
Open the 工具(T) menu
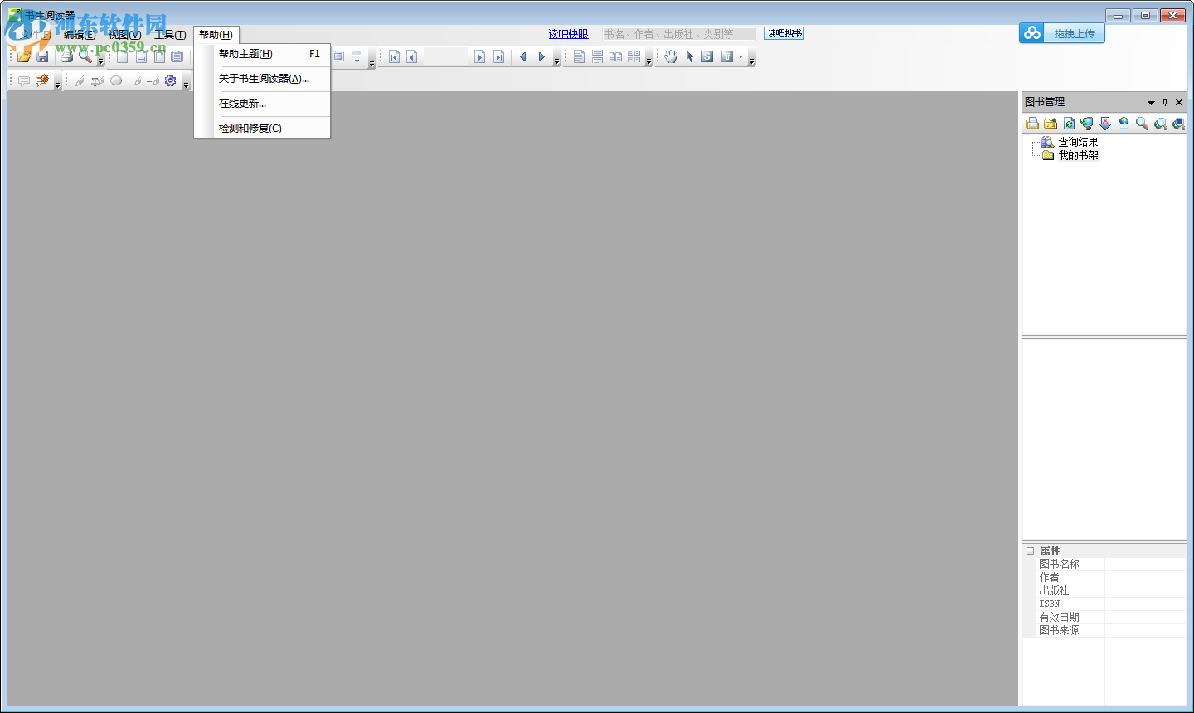coord(170,35)
